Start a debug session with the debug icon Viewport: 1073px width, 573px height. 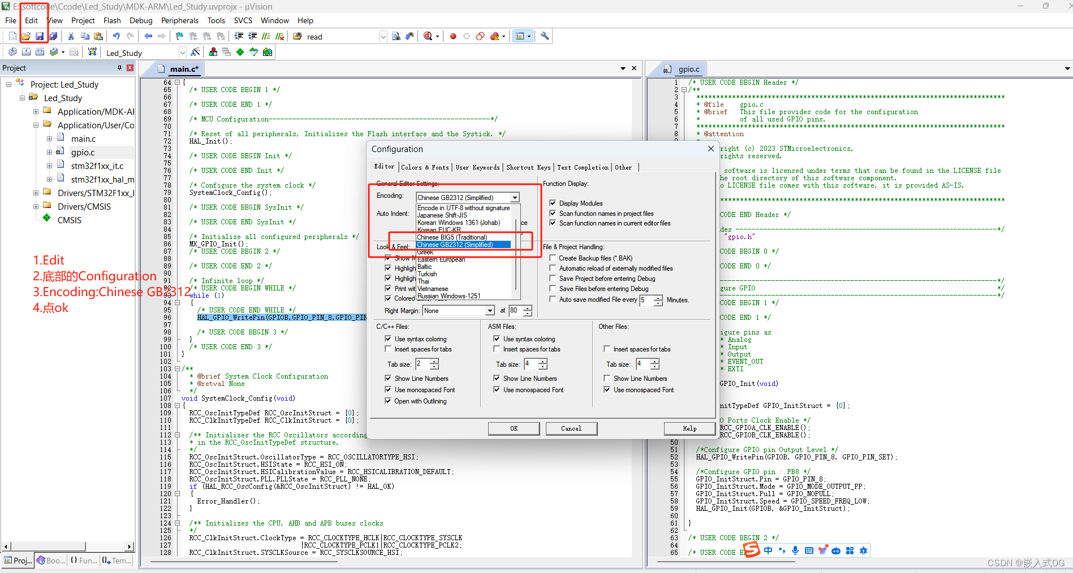click(429, 36)
